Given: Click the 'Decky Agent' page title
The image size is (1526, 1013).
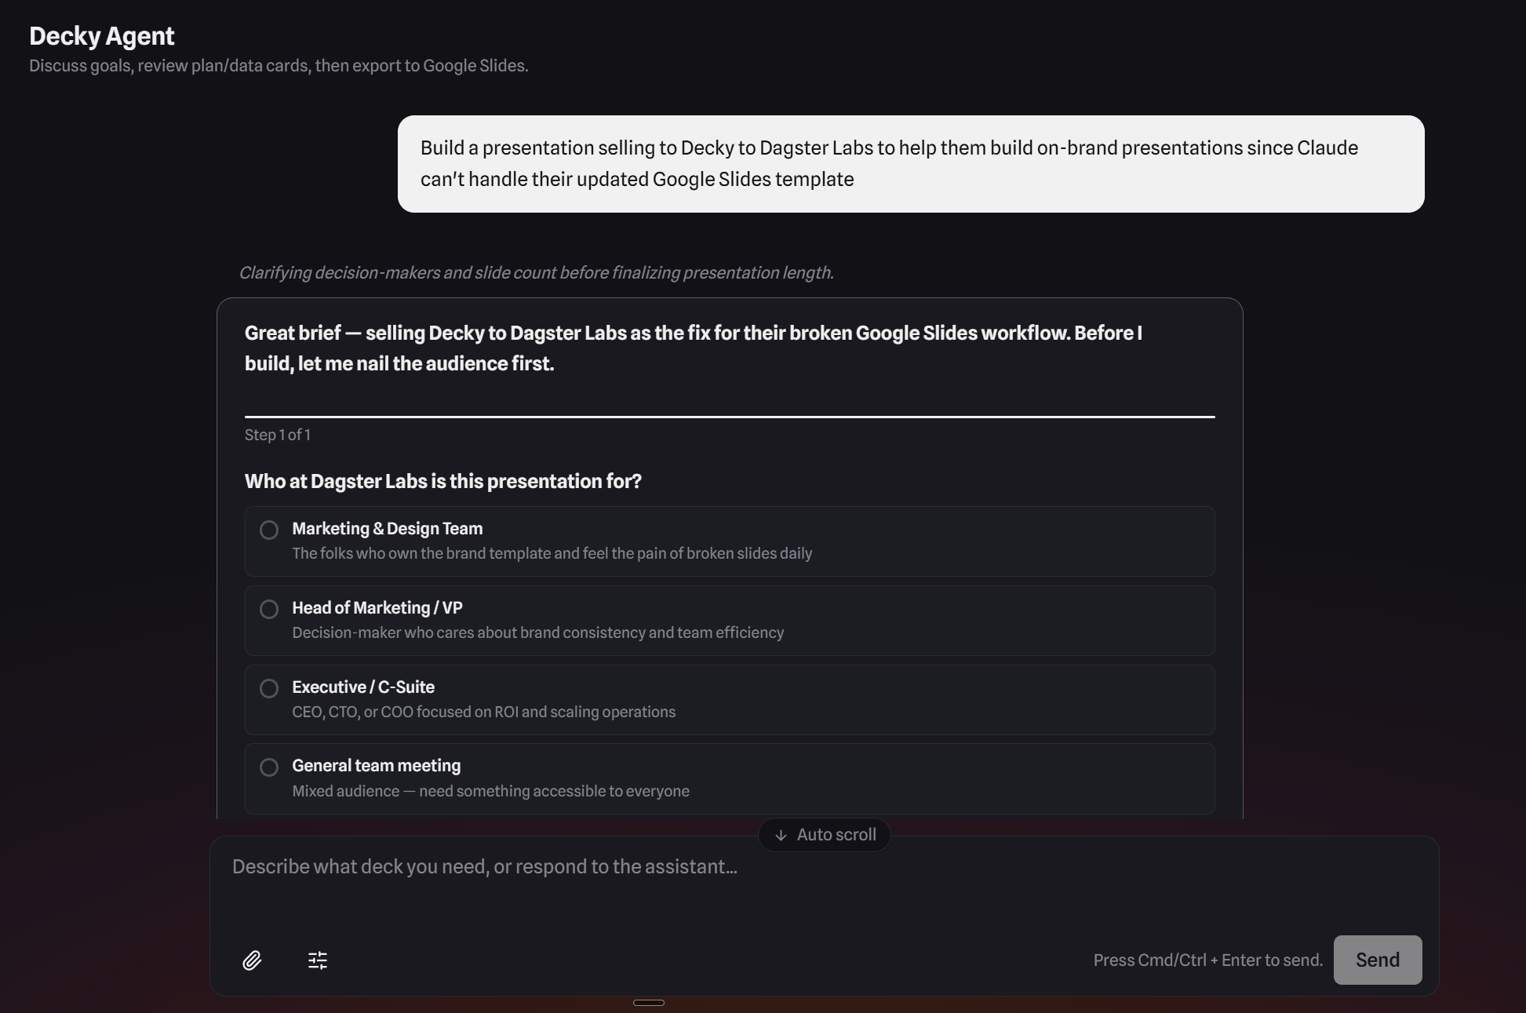Looking at the screenshot, I should [102, 36].
